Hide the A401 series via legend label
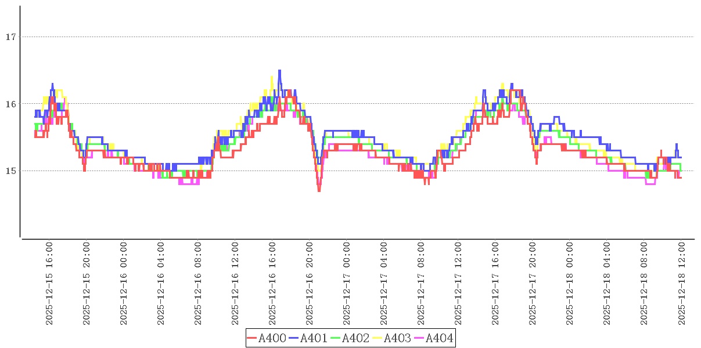 (314, 338)
